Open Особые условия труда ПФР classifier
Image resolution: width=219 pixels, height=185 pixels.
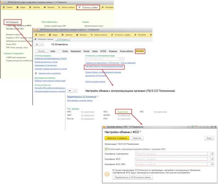(55, 26)
